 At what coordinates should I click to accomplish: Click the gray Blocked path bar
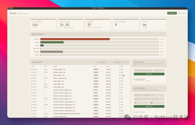(x=52, y=52)
